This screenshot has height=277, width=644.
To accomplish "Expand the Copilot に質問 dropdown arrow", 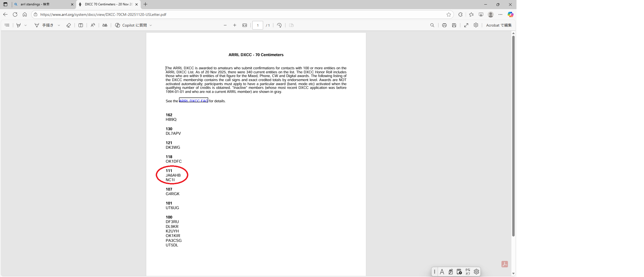I will [x=151, y=25].
